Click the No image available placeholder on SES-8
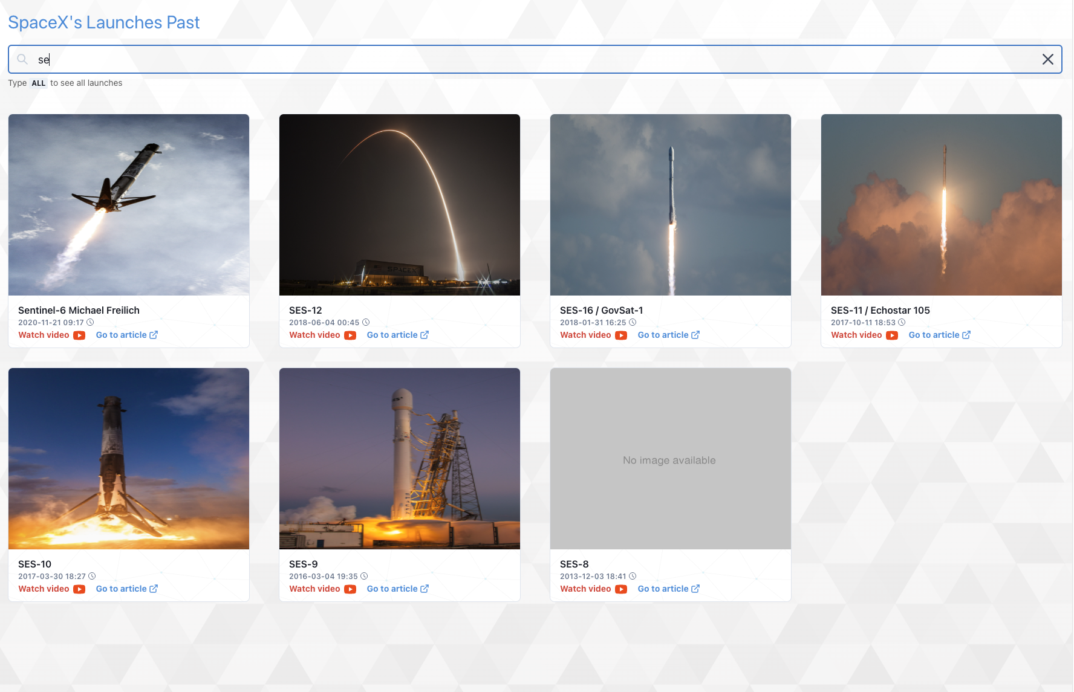1074x692 pixels. tap(669, 459)
